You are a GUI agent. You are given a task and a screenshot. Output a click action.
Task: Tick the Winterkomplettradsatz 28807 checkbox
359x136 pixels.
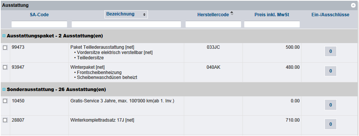click(5, 120)
